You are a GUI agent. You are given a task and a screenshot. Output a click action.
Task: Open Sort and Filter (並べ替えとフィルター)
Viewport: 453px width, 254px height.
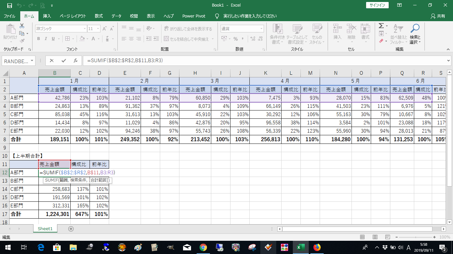[x=398, y=34]
